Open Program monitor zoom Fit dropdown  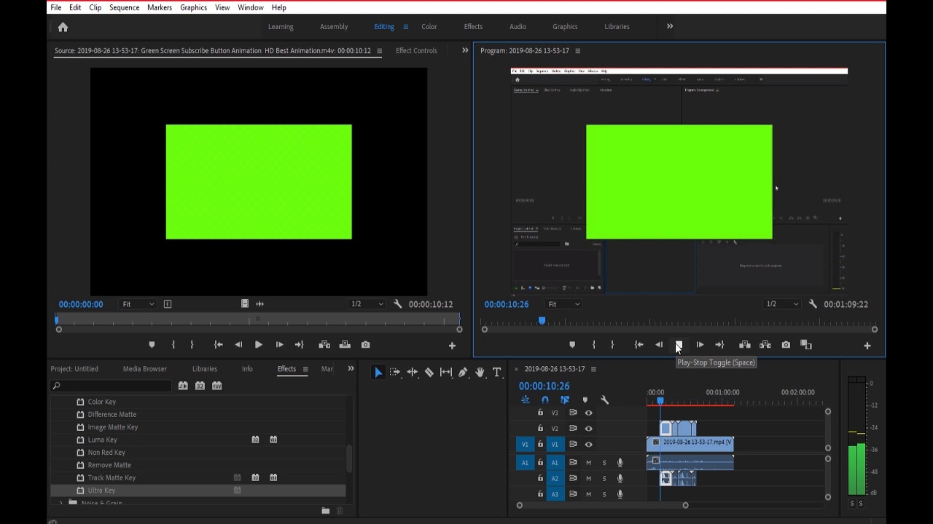pyautogui.click(x=563, y=304)
